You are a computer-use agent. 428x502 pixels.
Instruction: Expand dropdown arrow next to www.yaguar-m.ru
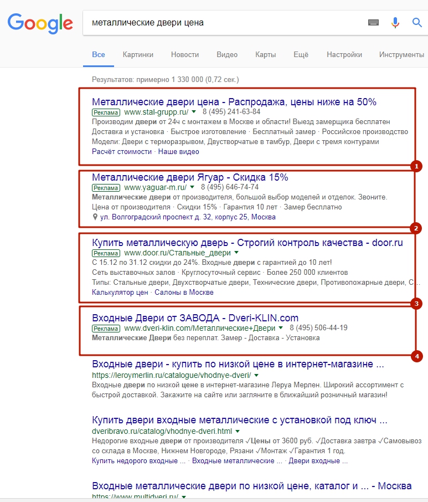(x=192, y=187)
